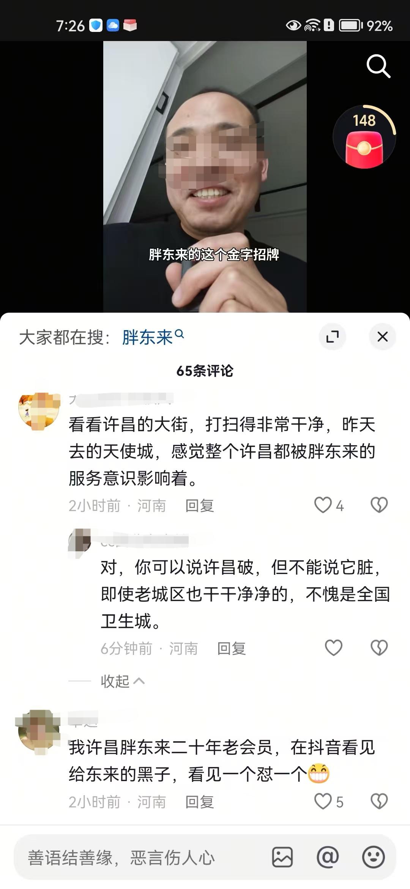Reply to the 6分钟前 comment
410x889 pixels.
[232, 649]
